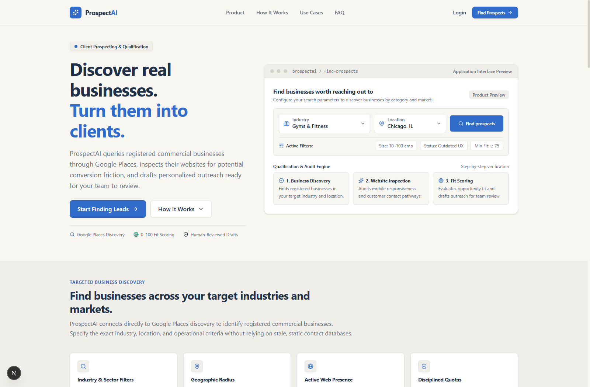
Task: Click the 'prospectai / find-prospects' path text
Action: pos(325,71)
